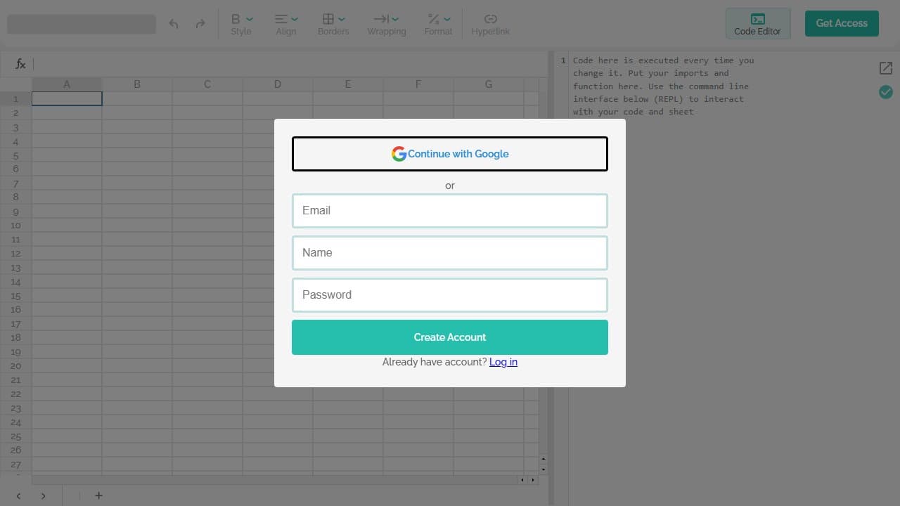Select column G header
Viewport: 900px width, 506px height.
[489, 84]
